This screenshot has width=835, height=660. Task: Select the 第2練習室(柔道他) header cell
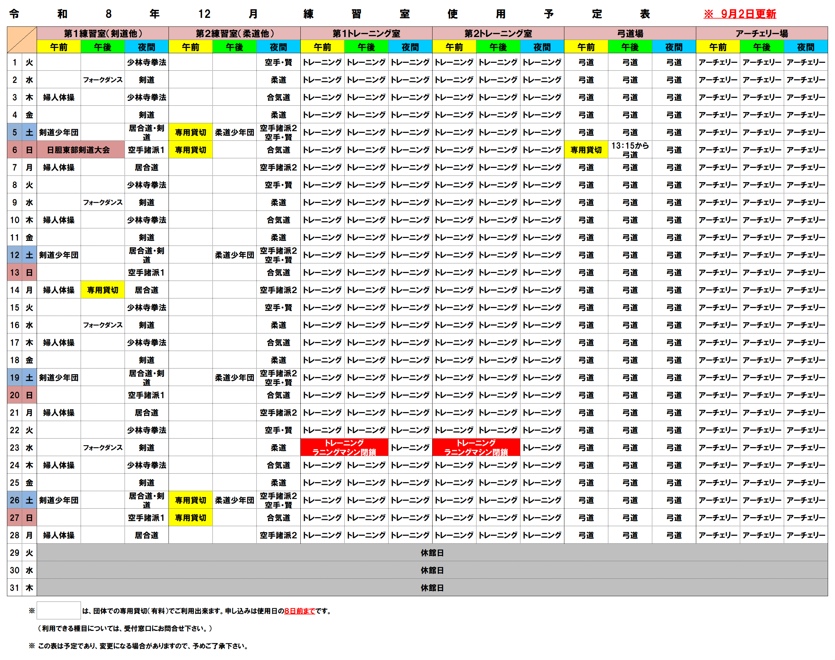[235, 33]
